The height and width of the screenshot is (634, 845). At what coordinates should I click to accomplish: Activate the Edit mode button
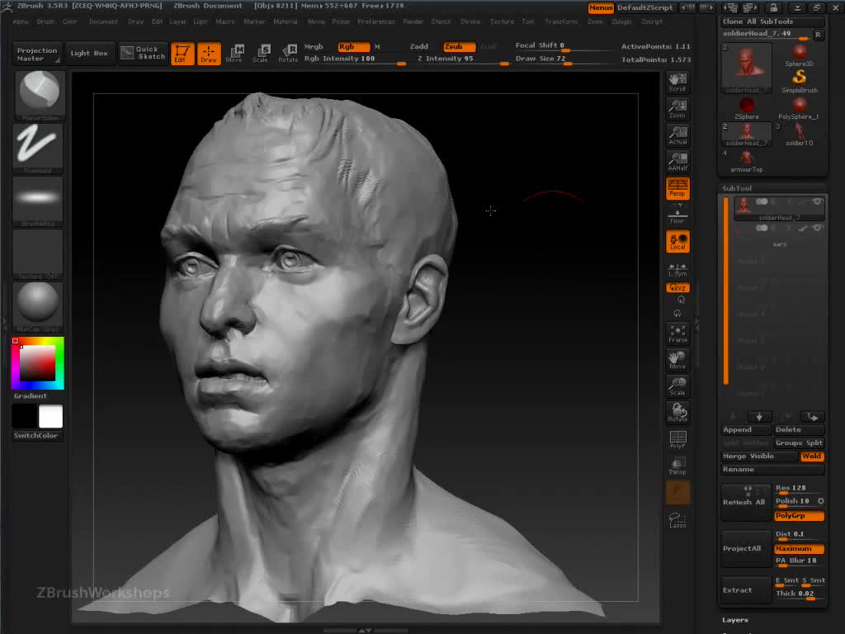[182, 54]
